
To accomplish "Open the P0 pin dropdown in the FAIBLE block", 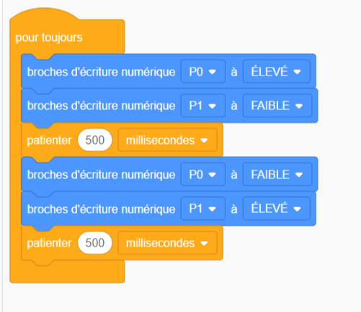I will [x=203, y=174].
